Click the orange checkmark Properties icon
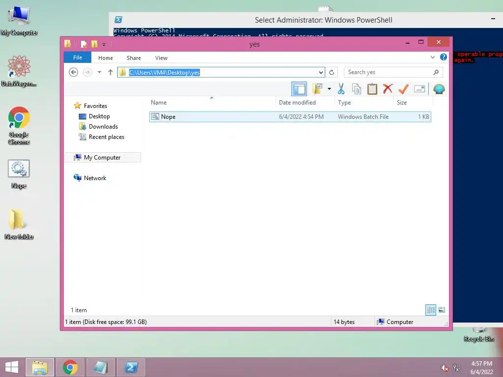 (403, 89)
